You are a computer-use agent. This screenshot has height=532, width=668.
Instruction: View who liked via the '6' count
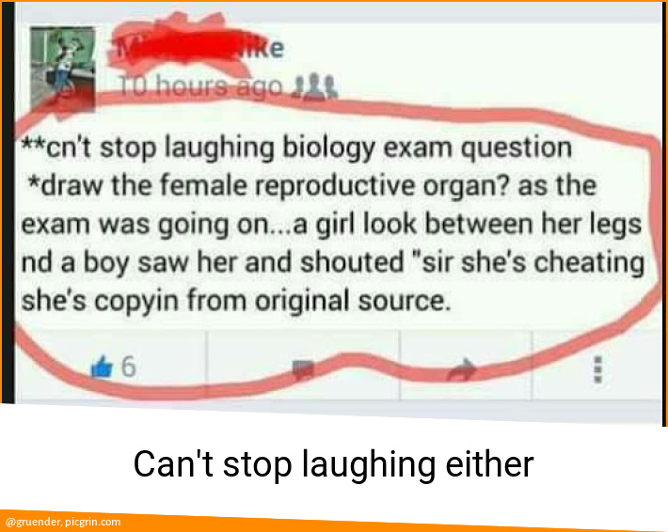click(129, 367)
